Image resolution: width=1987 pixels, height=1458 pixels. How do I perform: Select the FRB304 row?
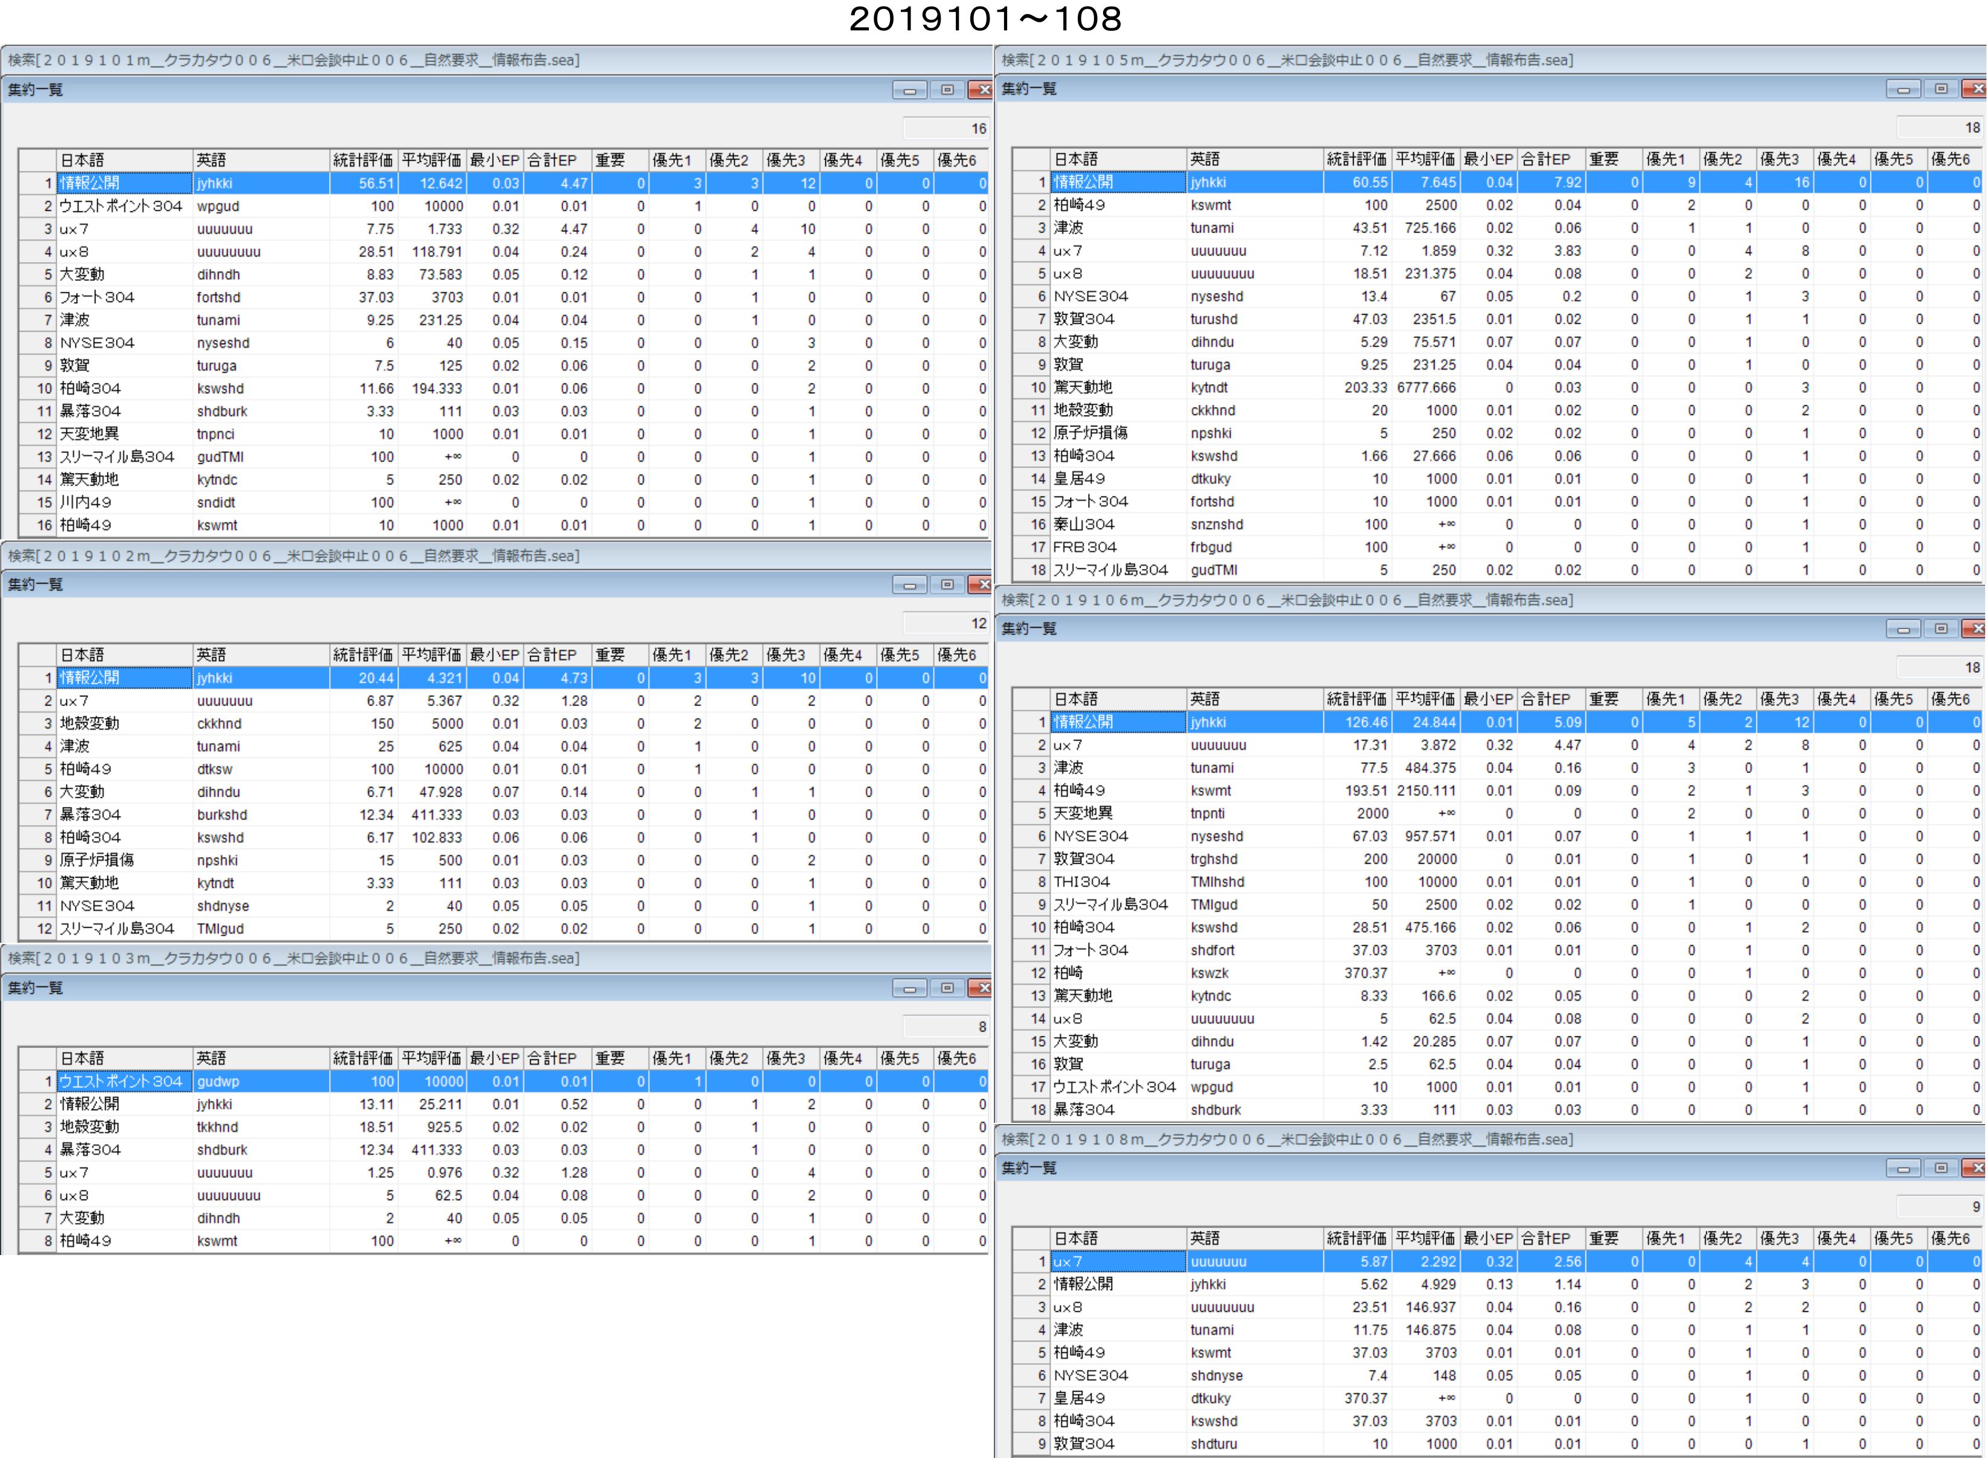(1498, 547)
